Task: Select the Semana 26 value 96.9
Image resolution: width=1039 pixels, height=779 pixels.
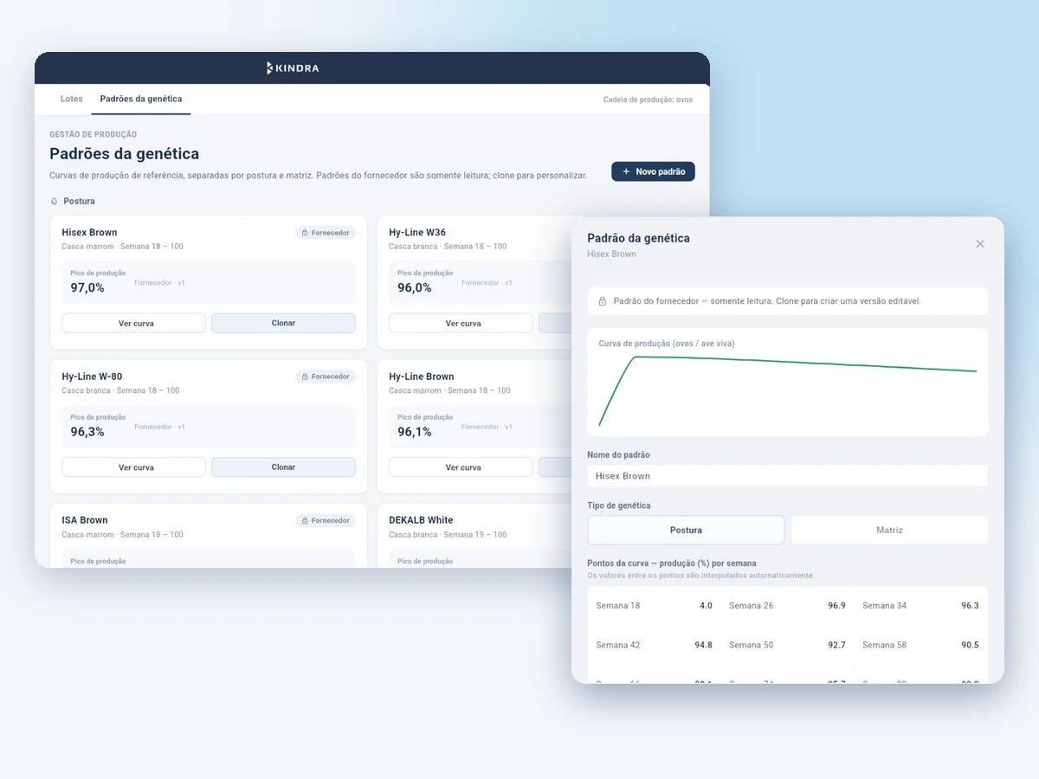Action: [x=836, y=606]
